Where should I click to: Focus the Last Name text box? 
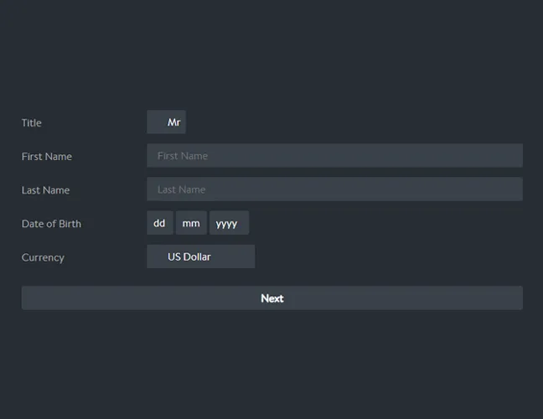pyautogui.click(x=334, y=189)
